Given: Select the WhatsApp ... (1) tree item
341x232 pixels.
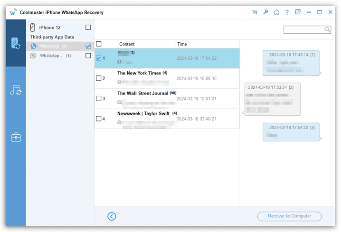Looking at the screenshot, I should tap(60, 56).
